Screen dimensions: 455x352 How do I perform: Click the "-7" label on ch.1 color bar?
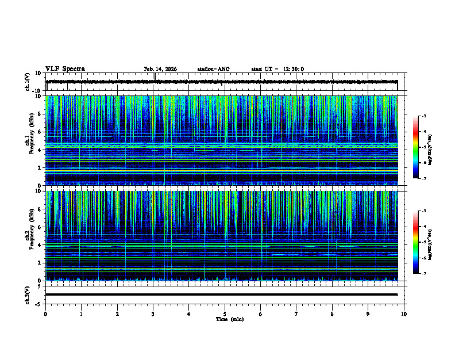tap(423, 178)
